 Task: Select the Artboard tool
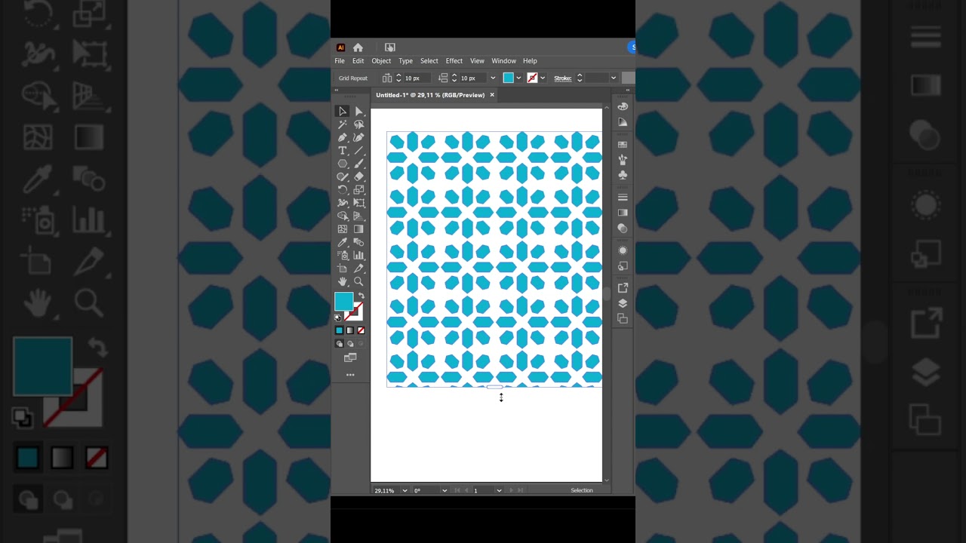343,268
